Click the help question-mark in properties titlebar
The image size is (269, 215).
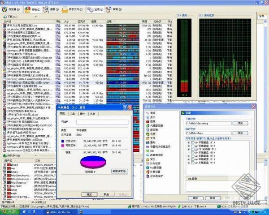125,107
